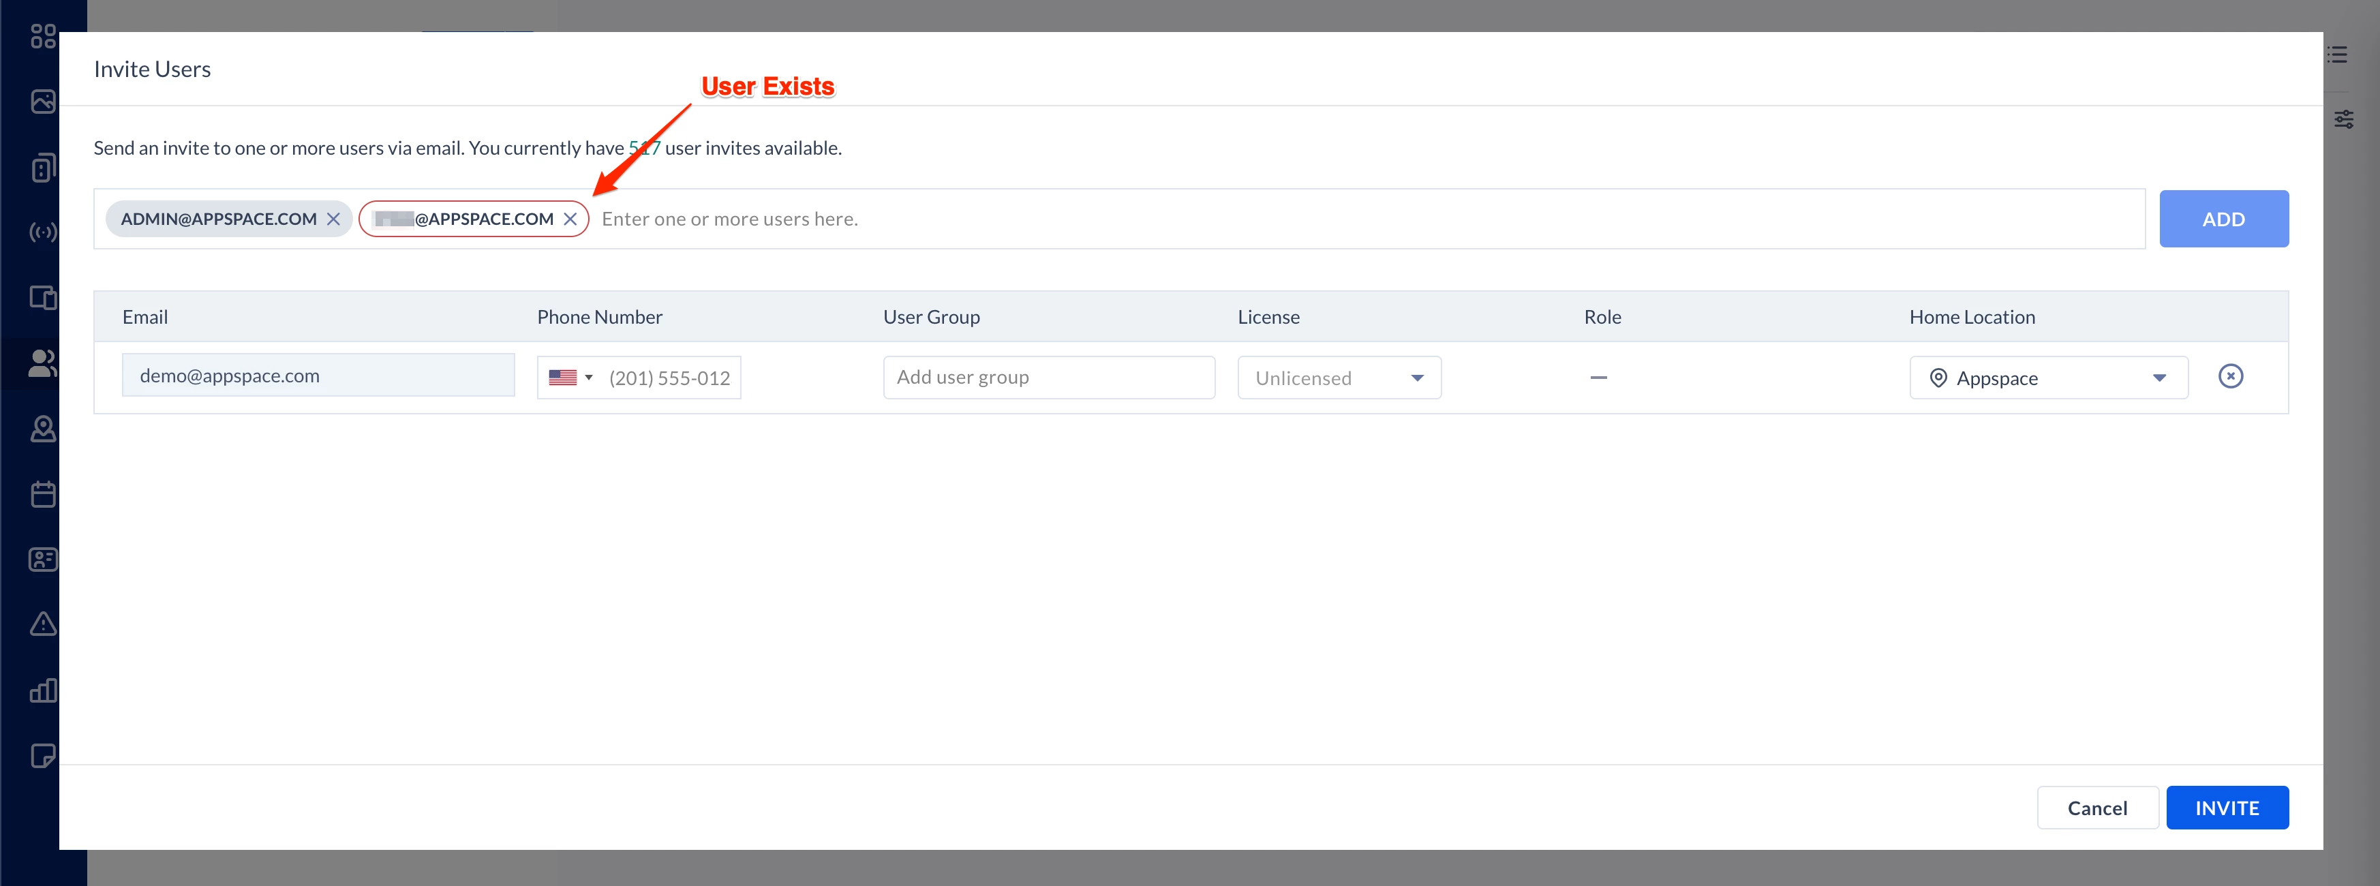Click the Add user group field
Image resolution: width=2380 pixels, height=886 pixels.
[x=1048, y=377]
